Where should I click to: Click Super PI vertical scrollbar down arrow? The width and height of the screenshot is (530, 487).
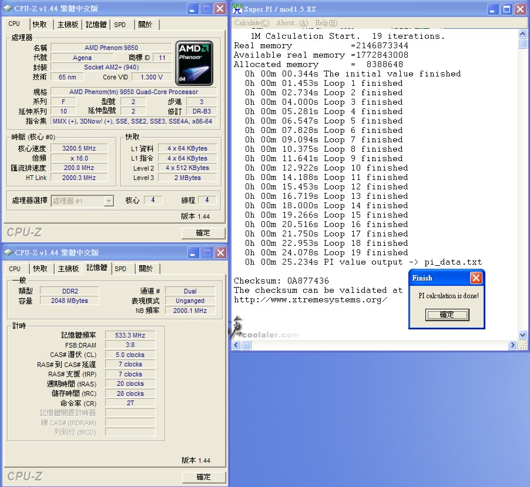[x=522, y=335]
